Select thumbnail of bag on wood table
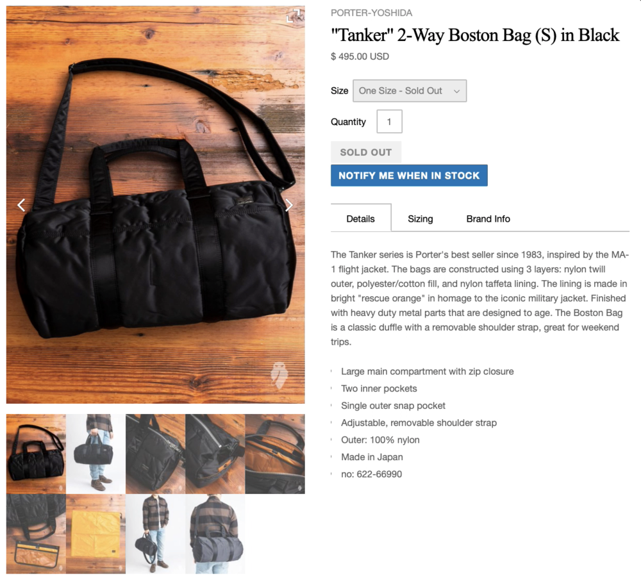 point(36,454)
